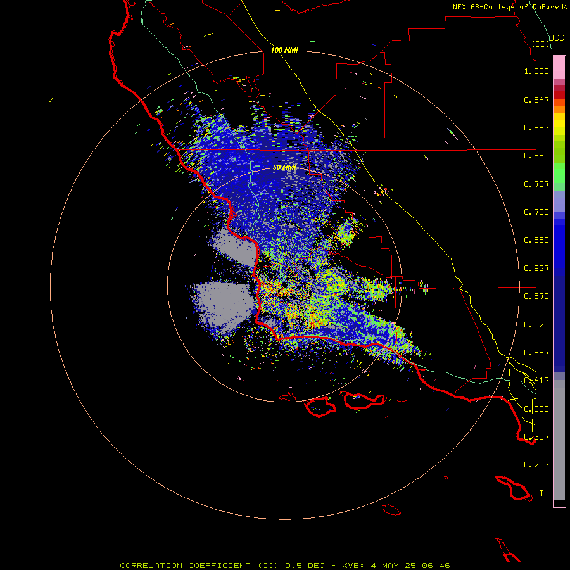Select the 0.840 legend value

[x=536, y=156]
